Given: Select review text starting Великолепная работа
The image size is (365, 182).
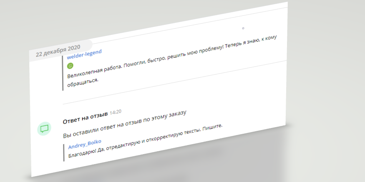Looking at the screenshot, I should [x=172, y=62].
